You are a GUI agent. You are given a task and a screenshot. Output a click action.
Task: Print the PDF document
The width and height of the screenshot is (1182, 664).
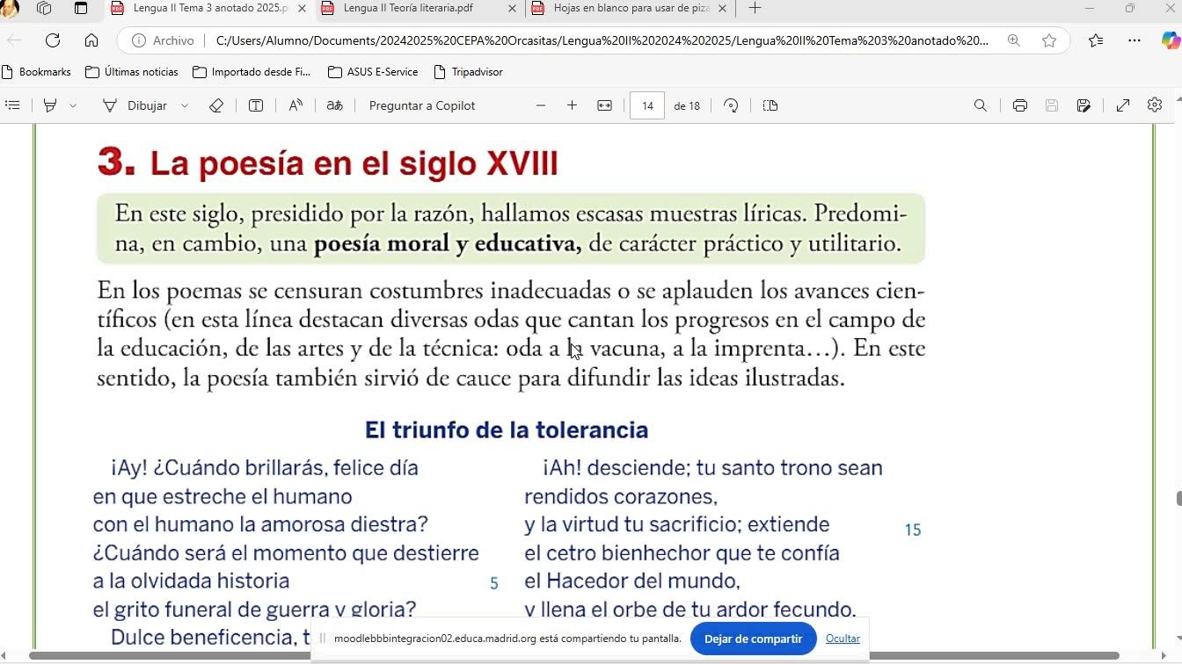(x=1019, y=105)
